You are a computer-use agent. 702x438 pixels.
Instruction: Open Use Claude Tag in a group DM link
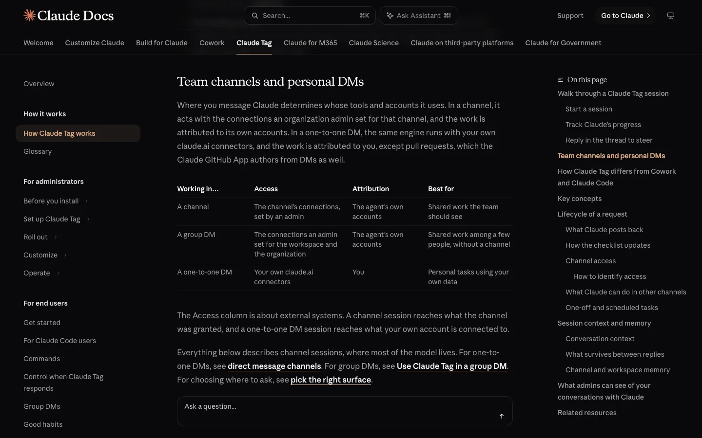pos(452,366)
